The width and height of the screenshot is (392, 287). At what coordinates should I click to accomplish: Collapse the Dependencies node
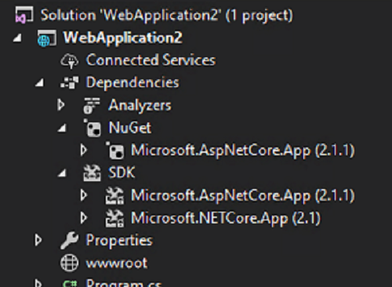click(40, 83)
